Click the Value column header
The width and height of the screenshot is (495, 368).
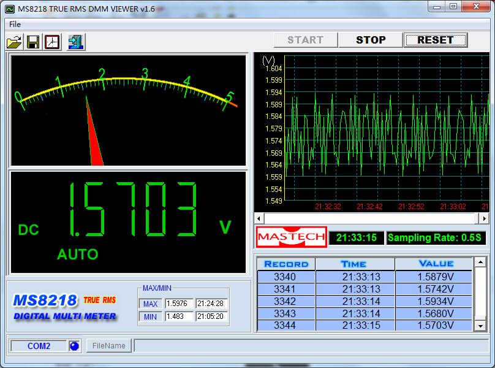436,264
